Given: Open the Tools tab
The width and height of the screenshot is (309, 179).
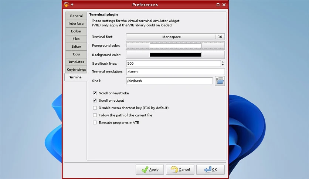Looking at the screenshot, I should [x=76, y=54].
